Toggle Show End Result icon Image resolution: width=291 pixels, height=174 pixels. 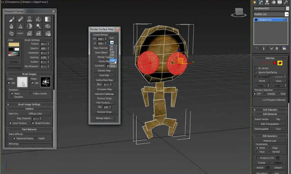point(264,49)
